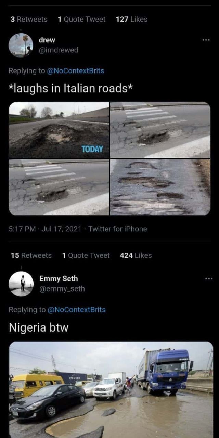This screenshot has width=219, height=438.
Task: Open bottom-right cracked road photo
Action: [x=160, y=187]
